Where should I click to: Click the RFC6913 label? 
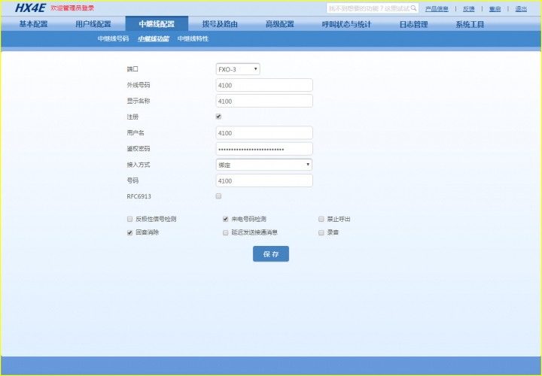pyautogui.click(x=139, y=196)
